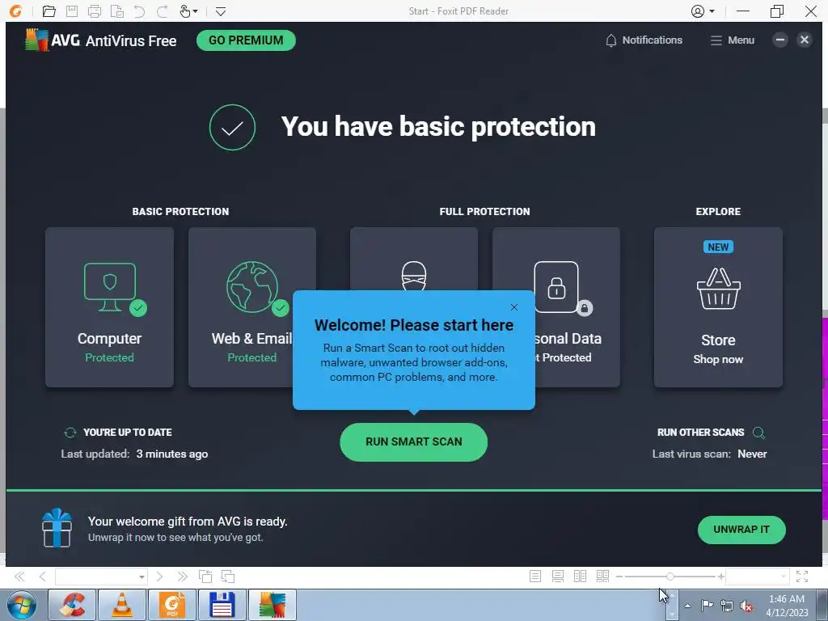Image resolution: width=828 pixels, height=621 pixels.
Task: Click Foxit zoom slider handle
Action: pyautogui.click(x=670, y=577)
